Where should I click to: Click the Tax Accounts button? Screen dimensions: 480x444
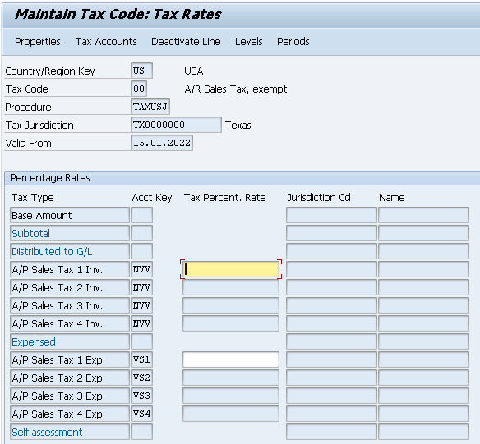tap(106, 42)
